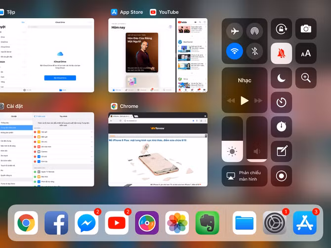
Task: Adjust the volume slider
Action: coord(257,139)
